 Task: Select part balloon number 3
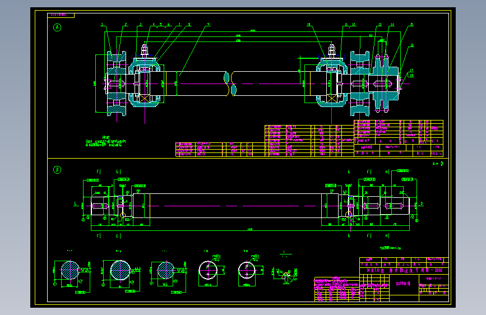point(140,25)
